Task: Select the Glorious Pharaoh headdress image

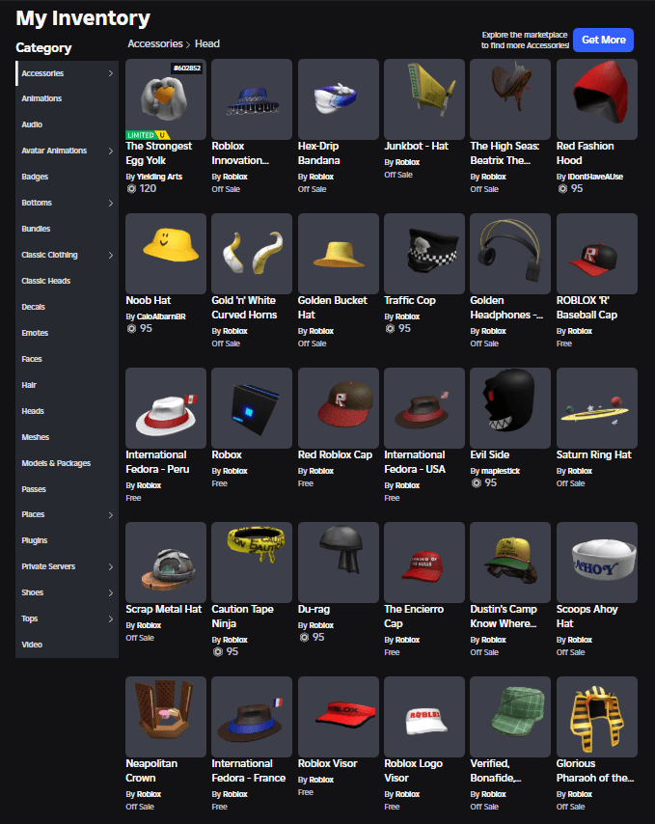Action: tap(597, 717)
